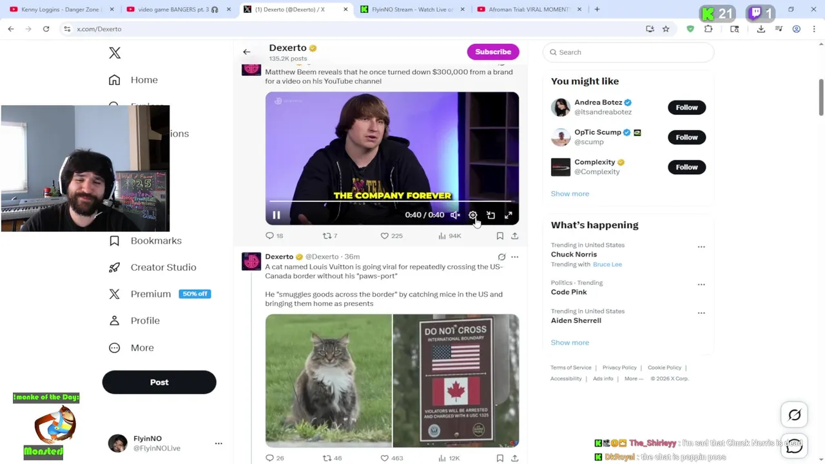Open the border sign photo thumbnail
Viewport: 825px width, 464px height.
click(456, 380)
